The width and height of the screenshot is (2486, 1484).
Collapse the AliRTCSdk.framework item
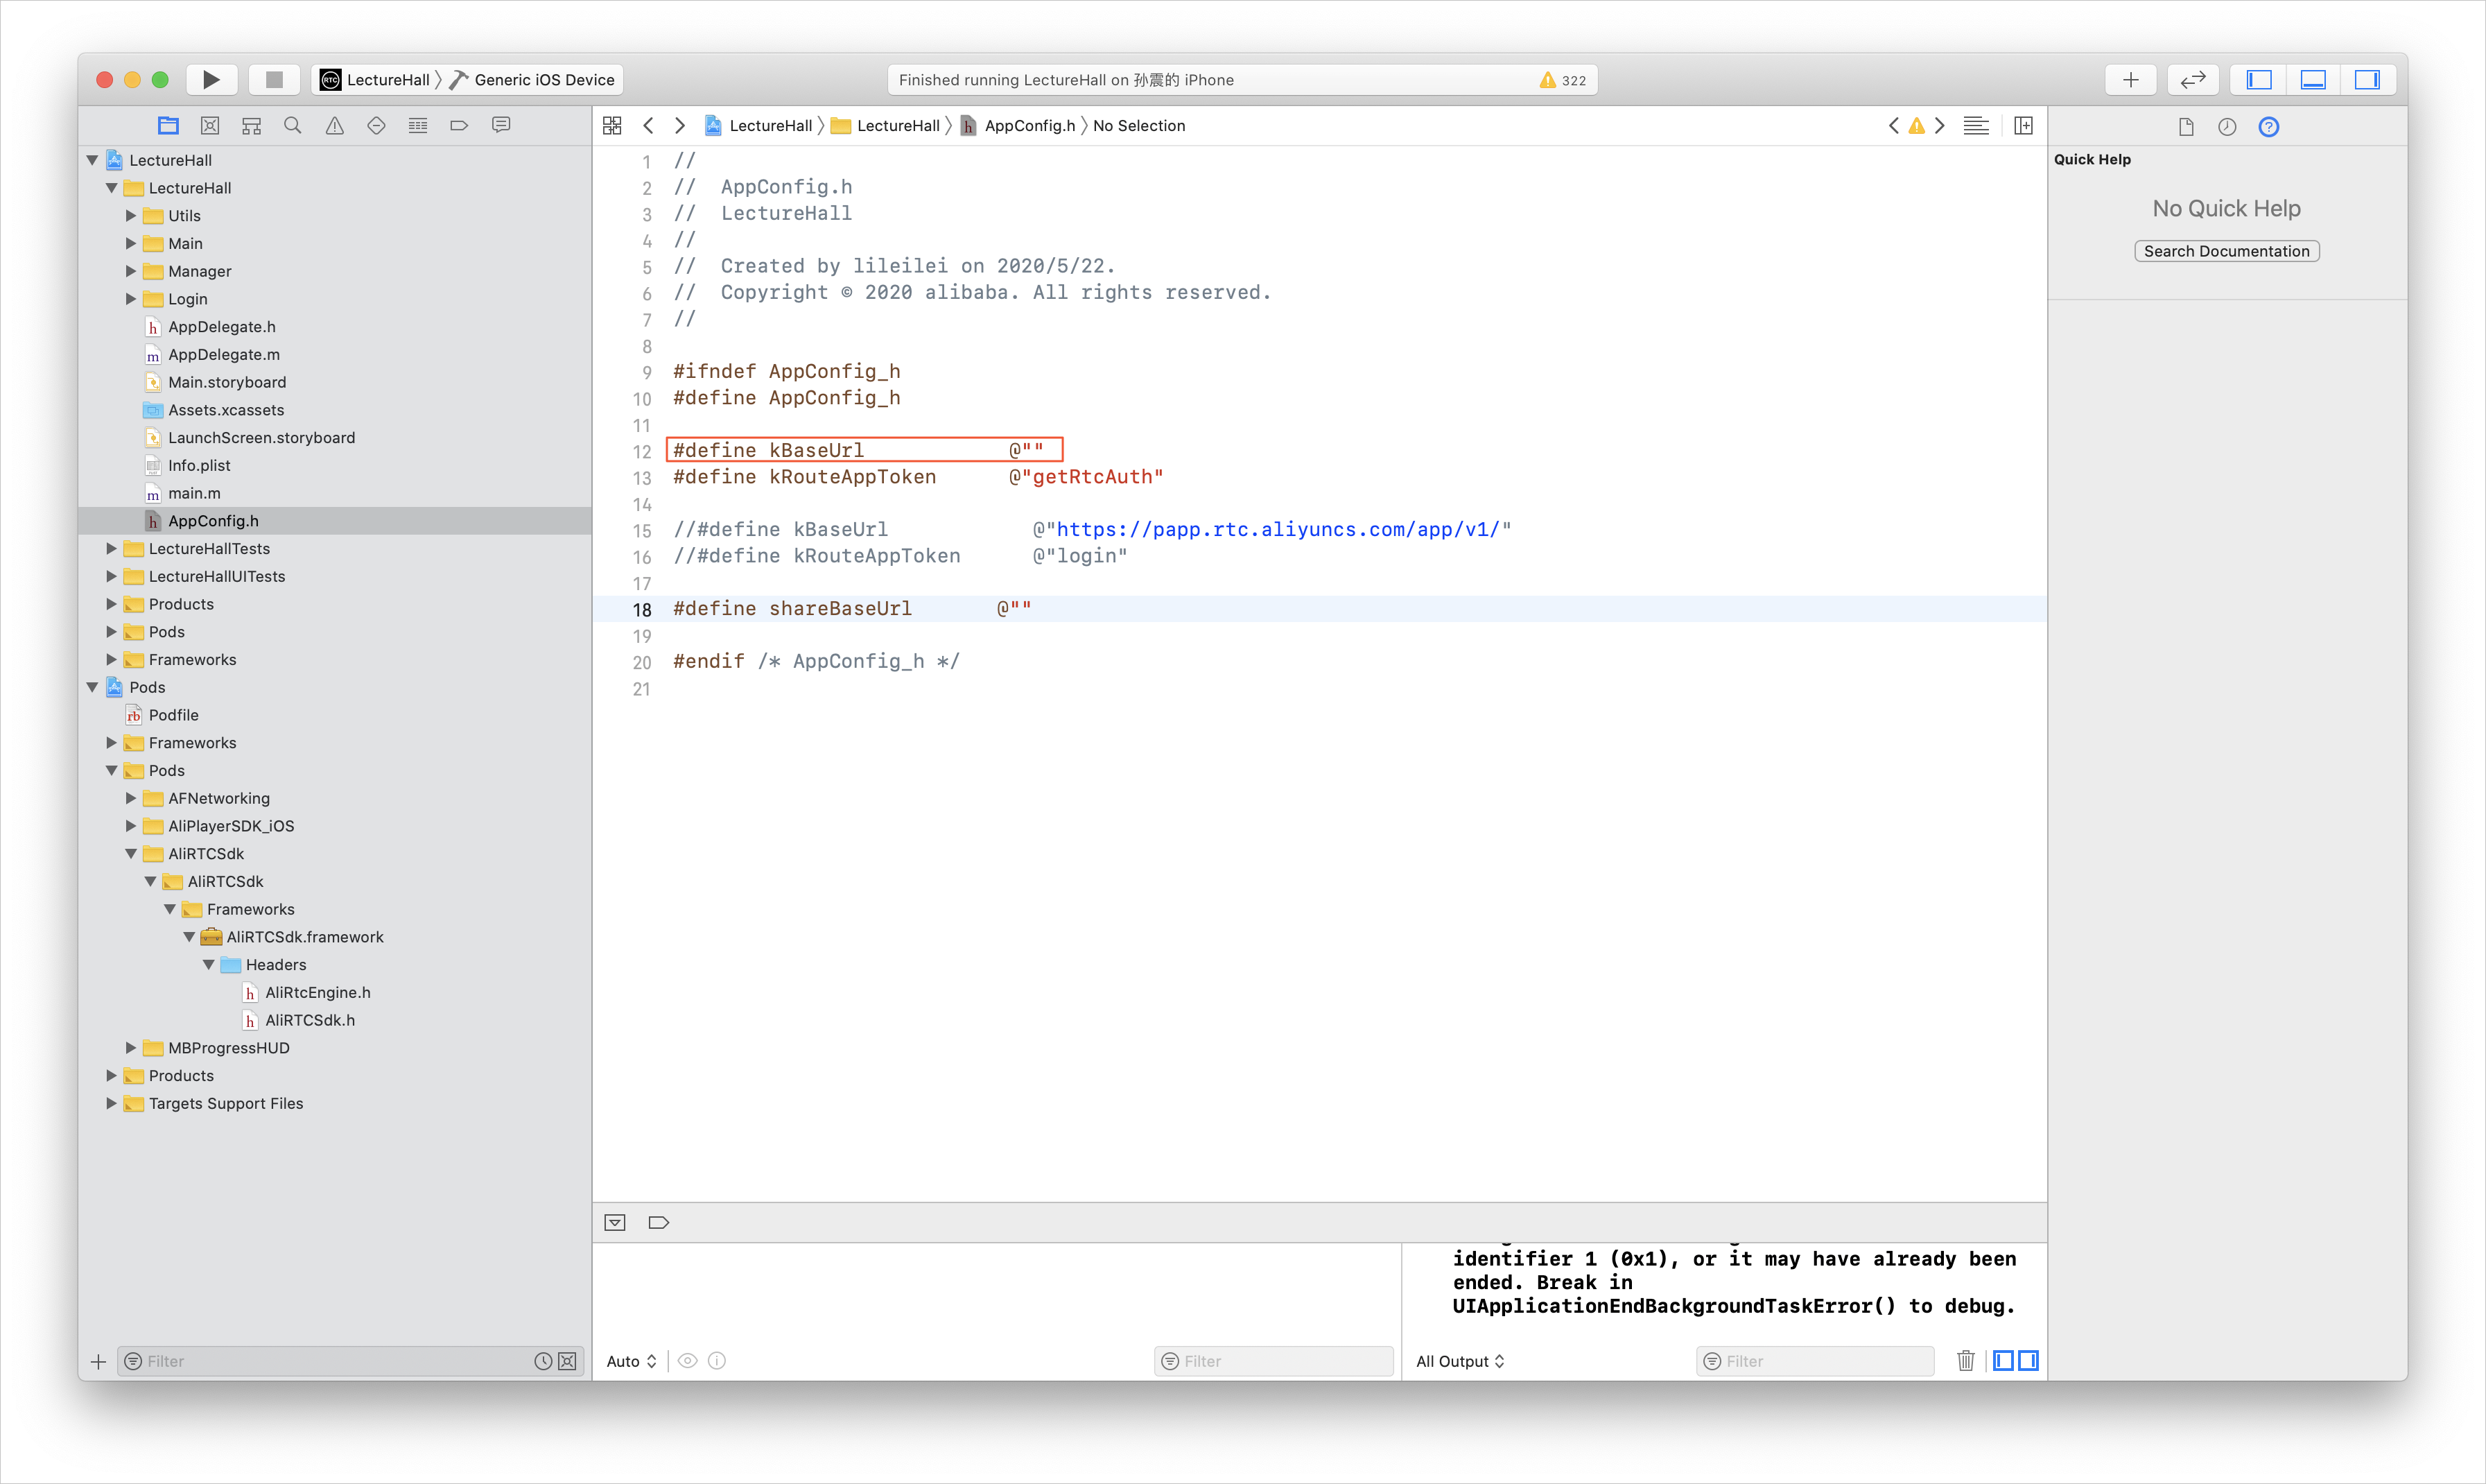point(189,937)
